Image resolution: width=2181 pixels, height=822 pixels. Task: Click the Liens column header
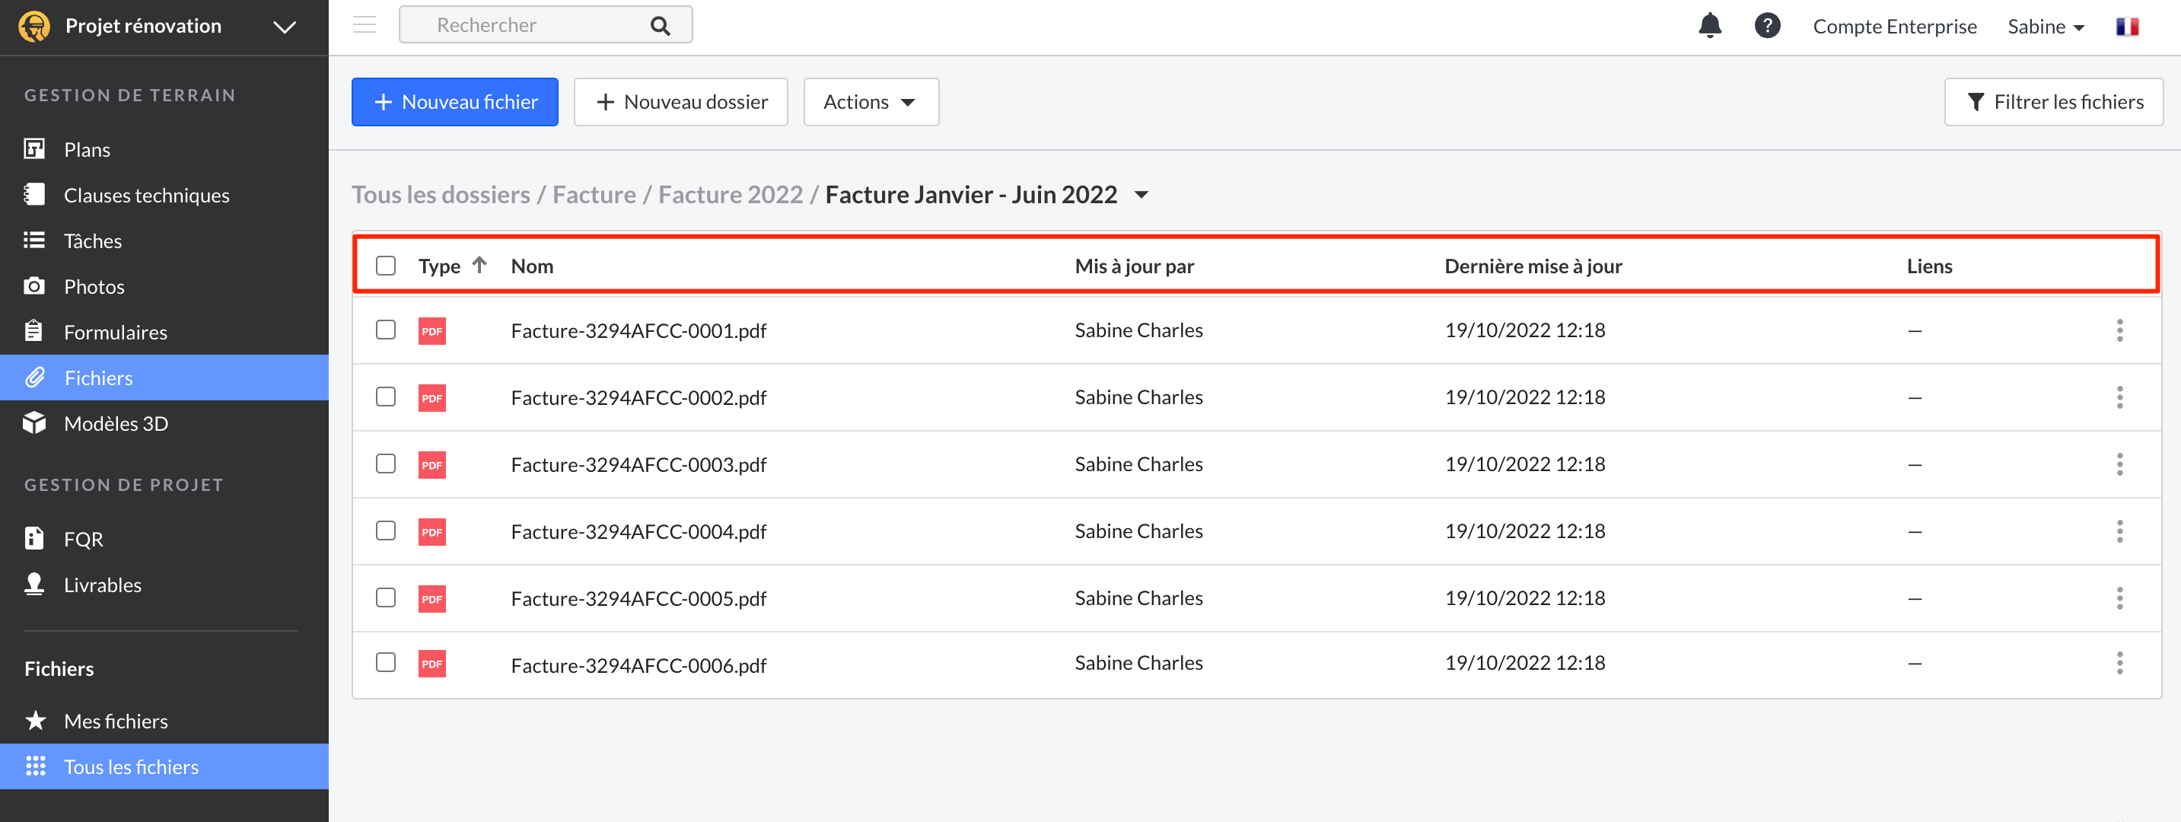click(x=1928, y=266)
